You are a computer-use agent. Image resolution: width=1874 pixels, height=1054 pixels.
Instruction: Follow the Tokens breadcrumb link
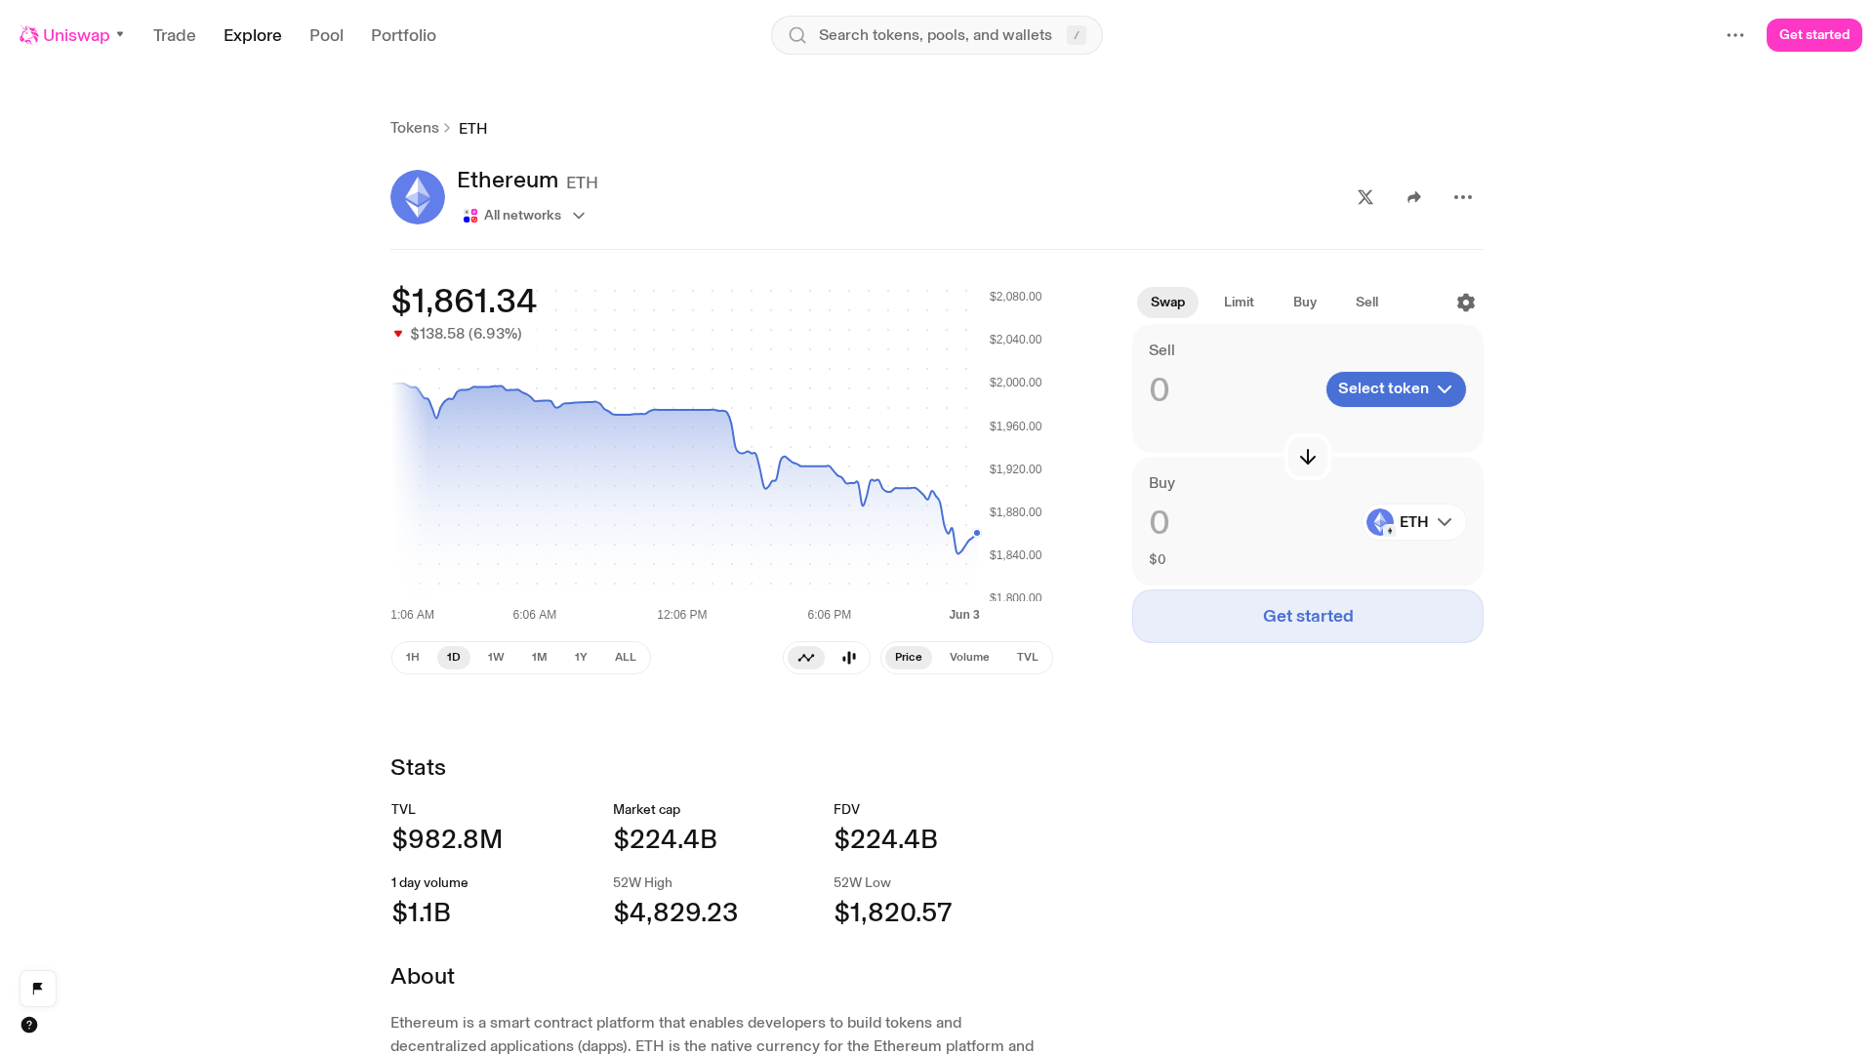415,128
